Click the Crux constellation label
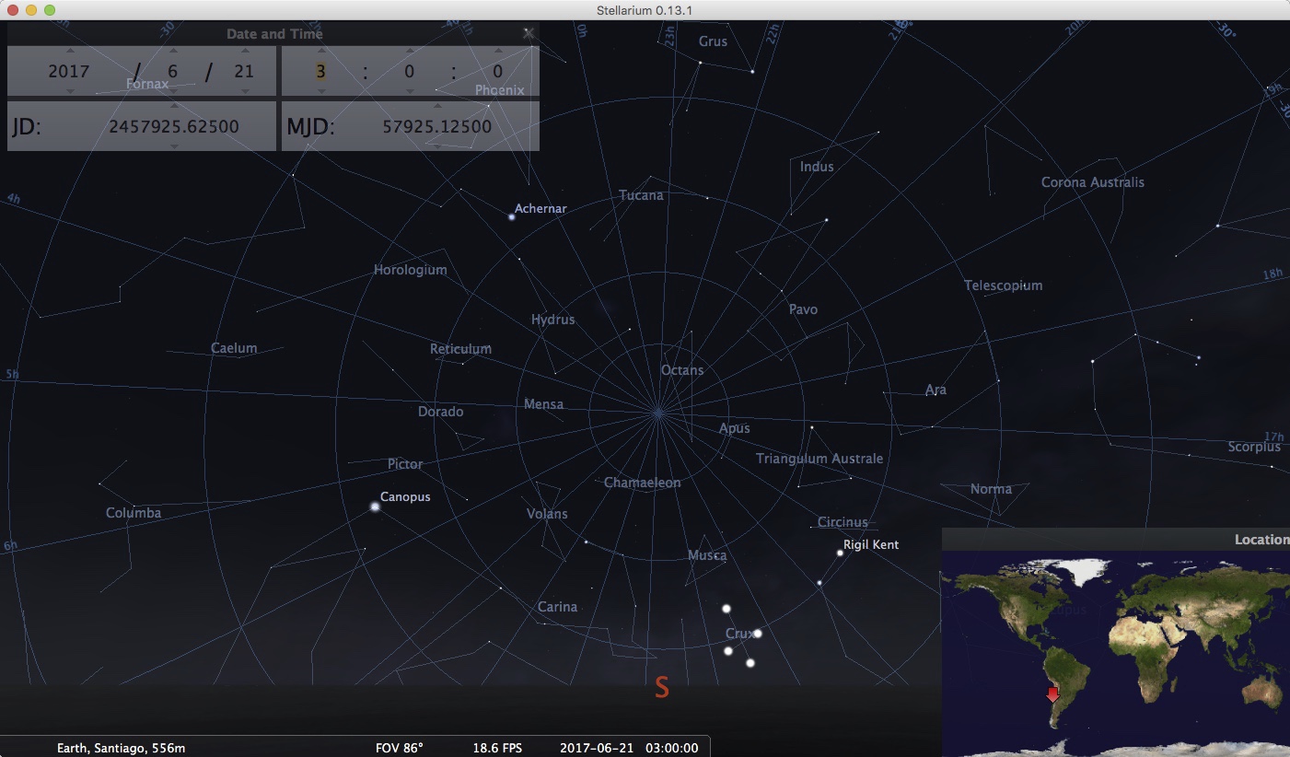This screenshot has width=1290, height=757. point(739,634)
